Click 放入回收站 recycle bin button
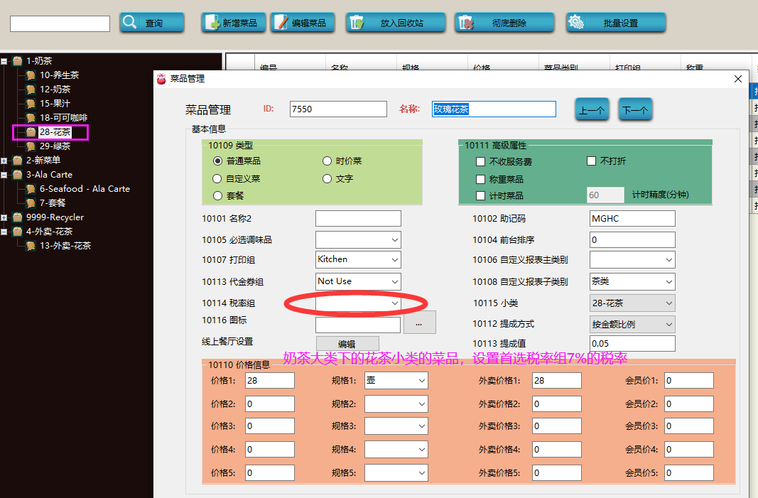This screenshot has height=498, width=758. pyautogui.click(x=396, y=22)
